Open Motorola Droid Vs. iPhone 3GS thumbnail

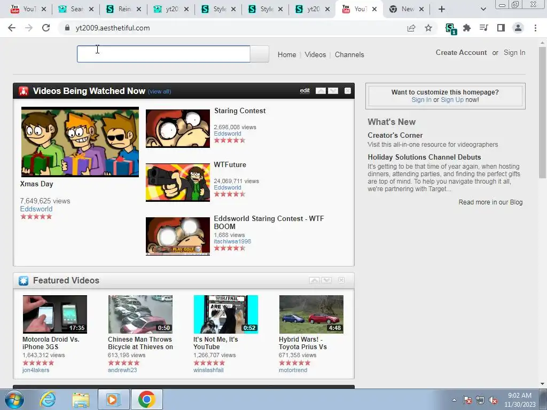(x=55, y=314)
